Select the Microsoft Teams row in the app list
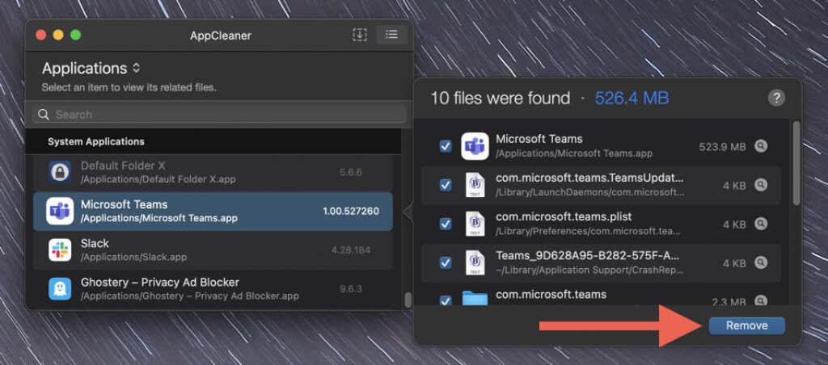 [x=213, y=211]
